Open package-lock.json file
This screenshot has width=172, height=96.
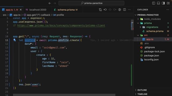pyautogui.click(x=154, y=51)
